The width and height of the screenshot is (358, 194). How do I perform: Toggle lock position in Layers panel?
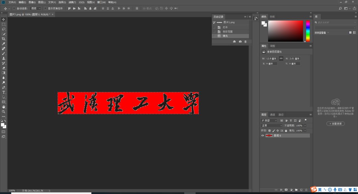pyautogui.click(x=278, y=131)
